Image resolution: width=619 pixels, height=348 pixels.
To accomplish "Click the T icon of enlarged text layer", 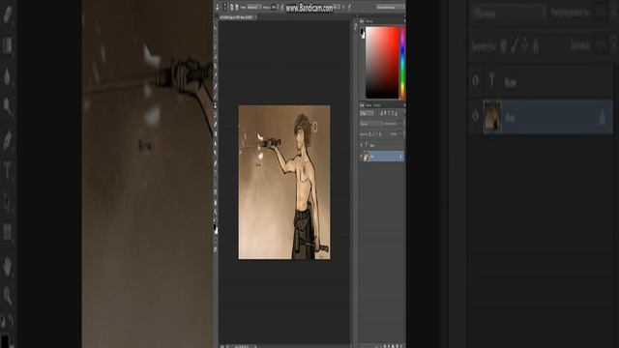I will point(492,80).
